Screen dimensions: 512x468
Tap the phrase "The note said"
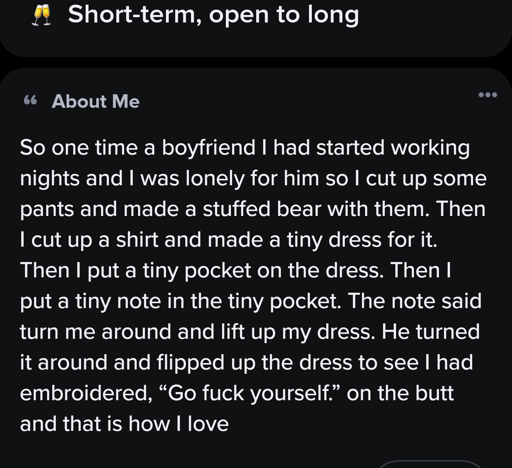pyautogui.click(x=415, y=301)
